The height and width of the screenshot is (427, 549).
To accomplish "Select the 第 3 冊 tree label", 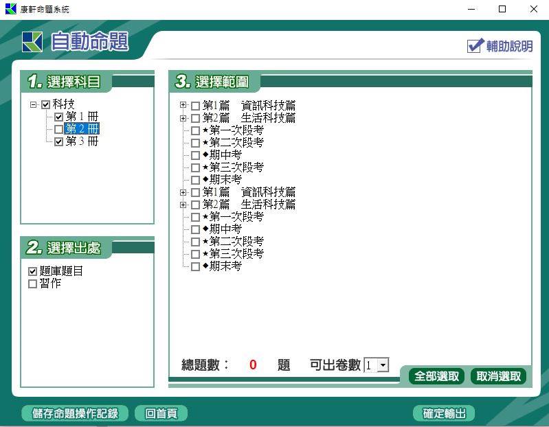I will pyautogui.click(x=82, y=141).
